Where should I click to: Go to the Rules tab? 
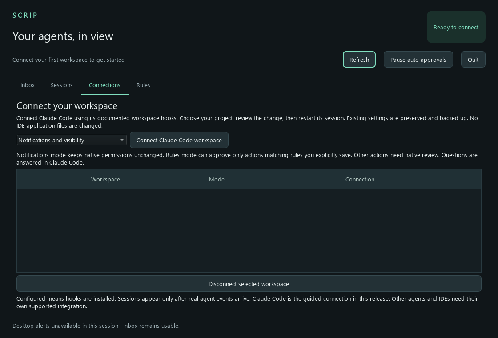point(143,85)
